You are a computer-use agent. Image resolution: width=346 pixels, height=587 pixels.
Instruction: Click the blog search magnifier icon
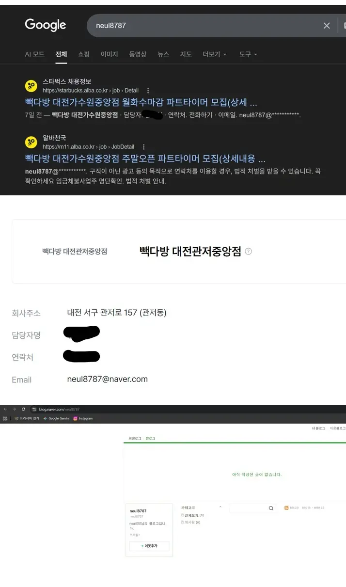click(271, 508)
